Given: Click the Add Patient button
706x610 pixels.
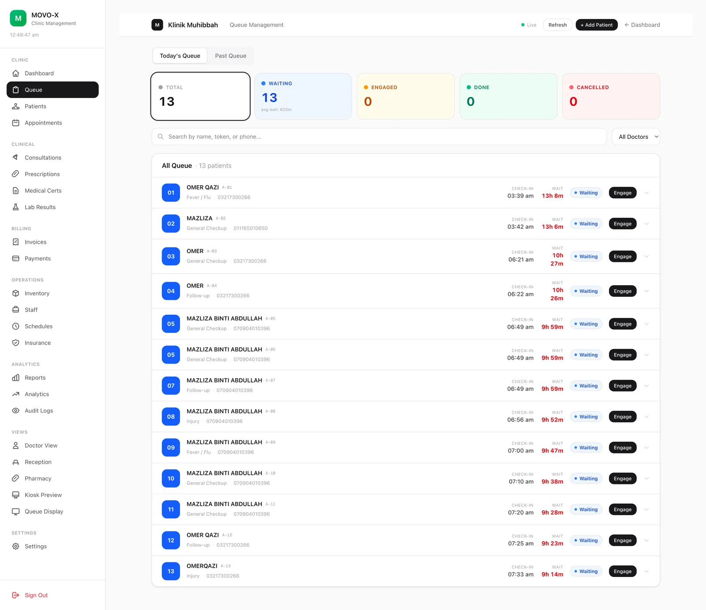Looking at the screenshot, I should tap(597, 25).
